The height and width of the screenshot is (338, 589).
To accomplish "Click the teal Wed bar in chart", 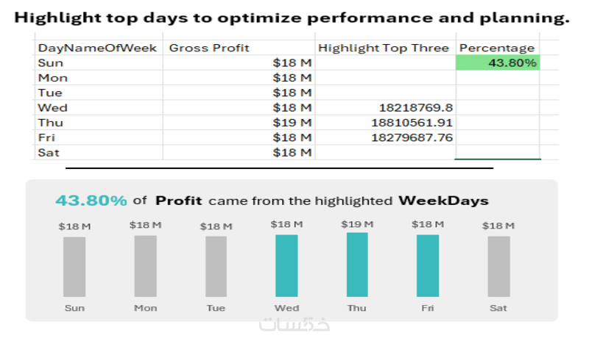I will pyautogui.click(x=286, y=265).
